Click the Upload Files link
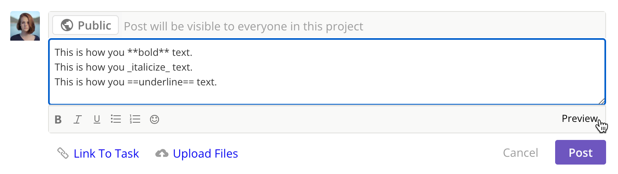 point(205,153)
